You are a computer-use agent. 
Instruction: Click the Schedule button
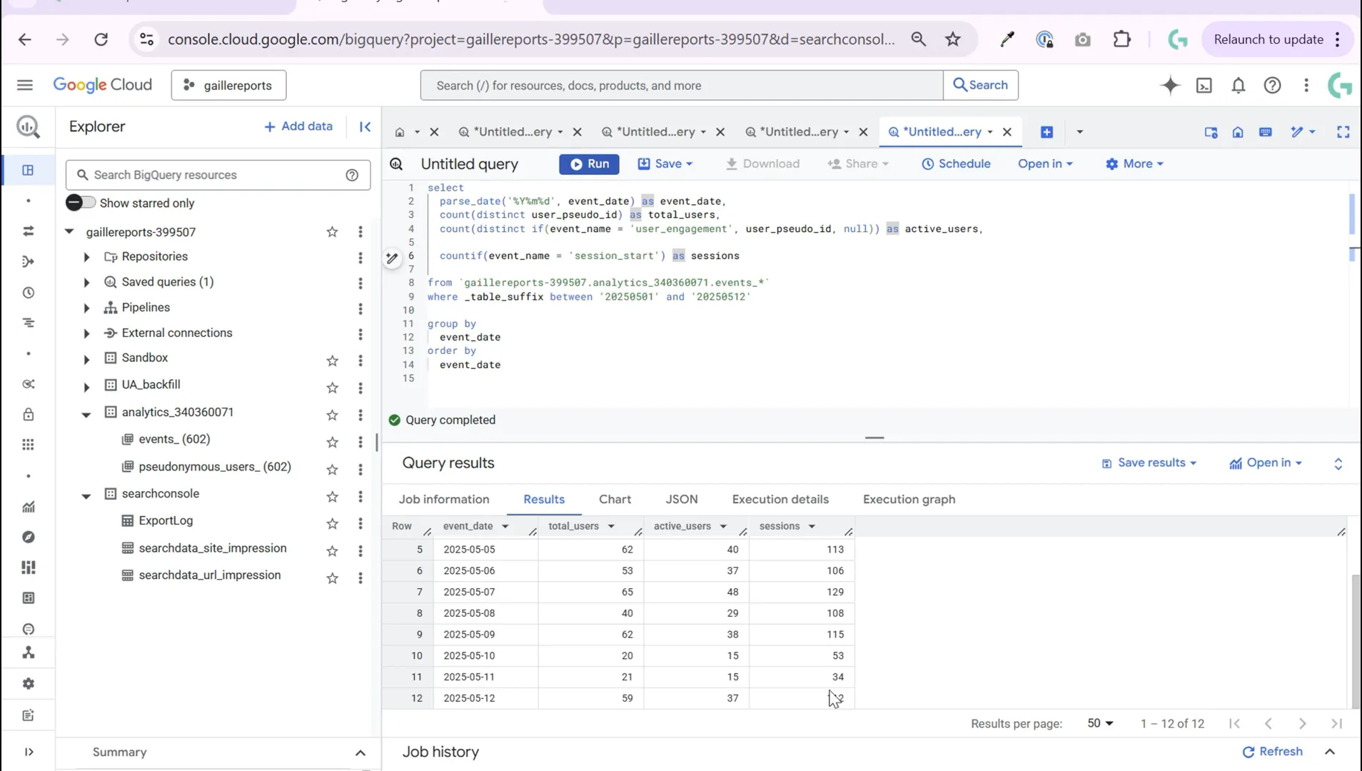(956, 163)
